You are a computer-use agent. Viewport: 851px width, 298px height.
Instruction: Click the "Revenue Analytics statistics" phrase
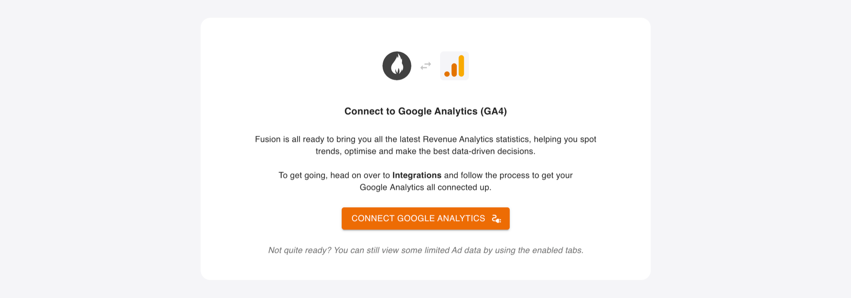[476, 139]
